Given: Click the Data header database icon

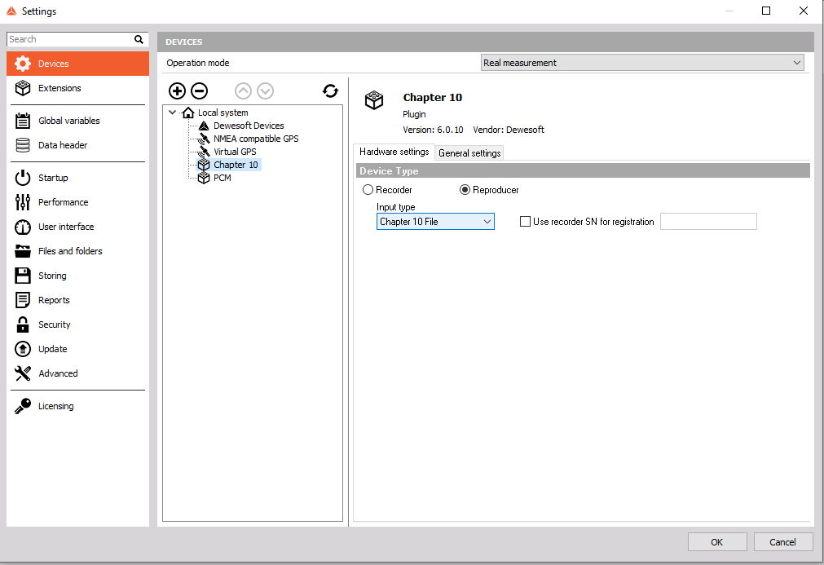Looking at the screenshot, I should coord(23,145).
